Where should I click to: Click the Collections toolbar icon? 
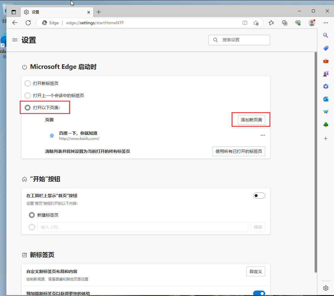285,23
